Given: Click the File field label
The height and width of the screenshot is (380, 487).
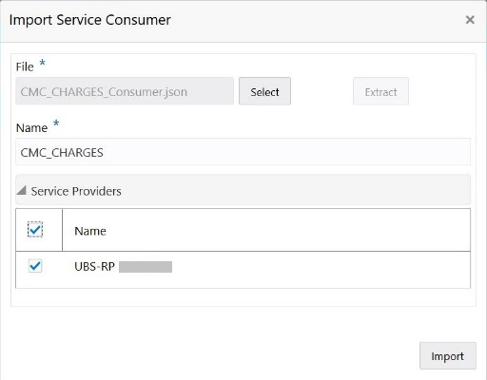Looking at the screenshot, I should click(25, 66).
